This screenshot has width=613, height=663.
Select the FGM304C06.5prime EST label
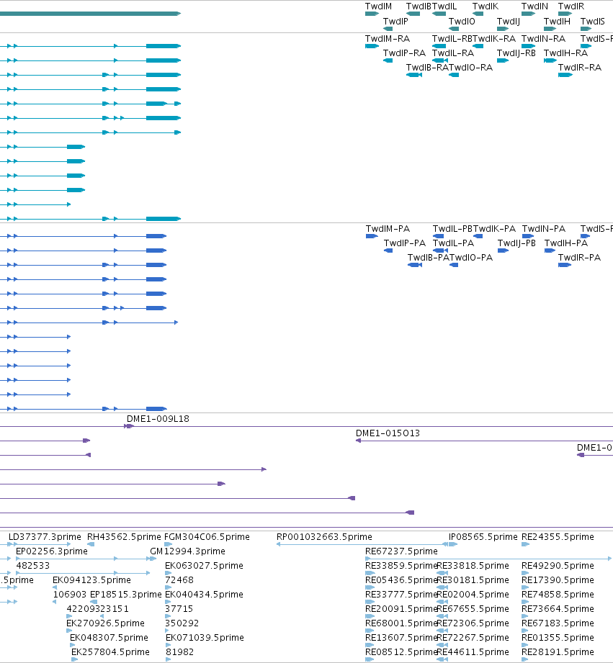tap(207, 536)
